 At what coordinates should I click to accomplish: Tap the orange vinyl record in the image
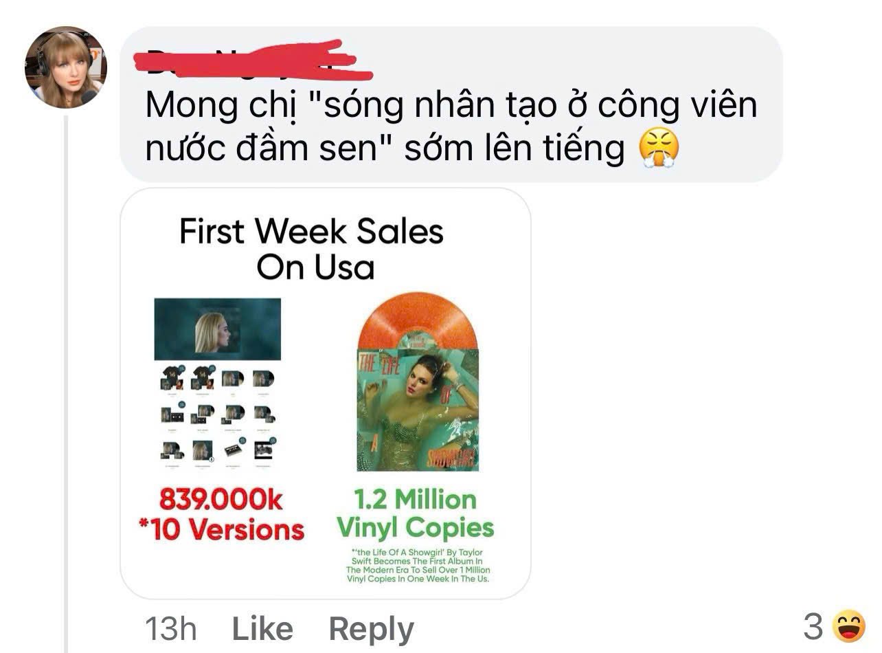coord(418,321)
